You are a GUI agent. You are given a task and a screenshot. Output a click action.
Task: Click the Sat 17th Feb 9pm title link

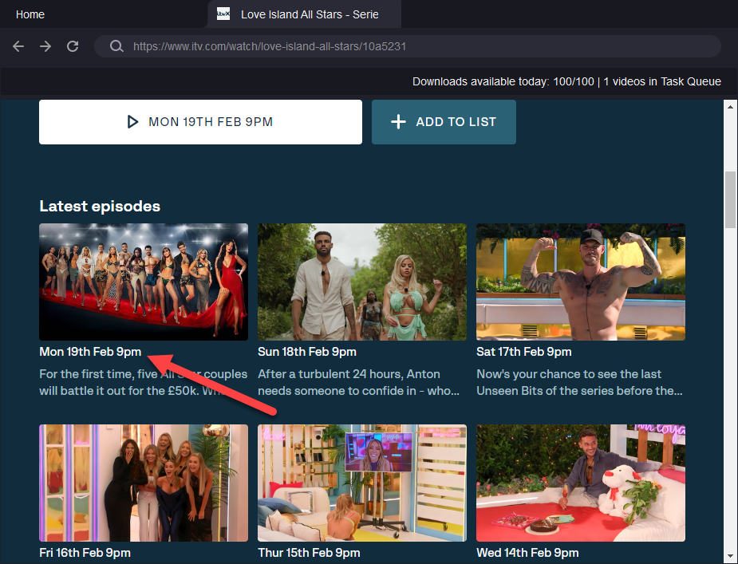click(524, 352)
